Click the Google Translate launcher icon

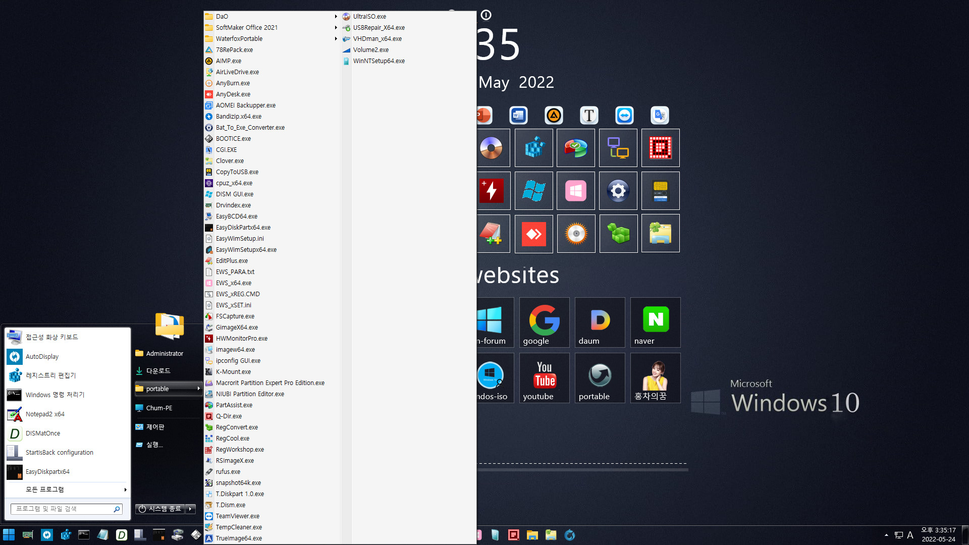pos(660,116)
